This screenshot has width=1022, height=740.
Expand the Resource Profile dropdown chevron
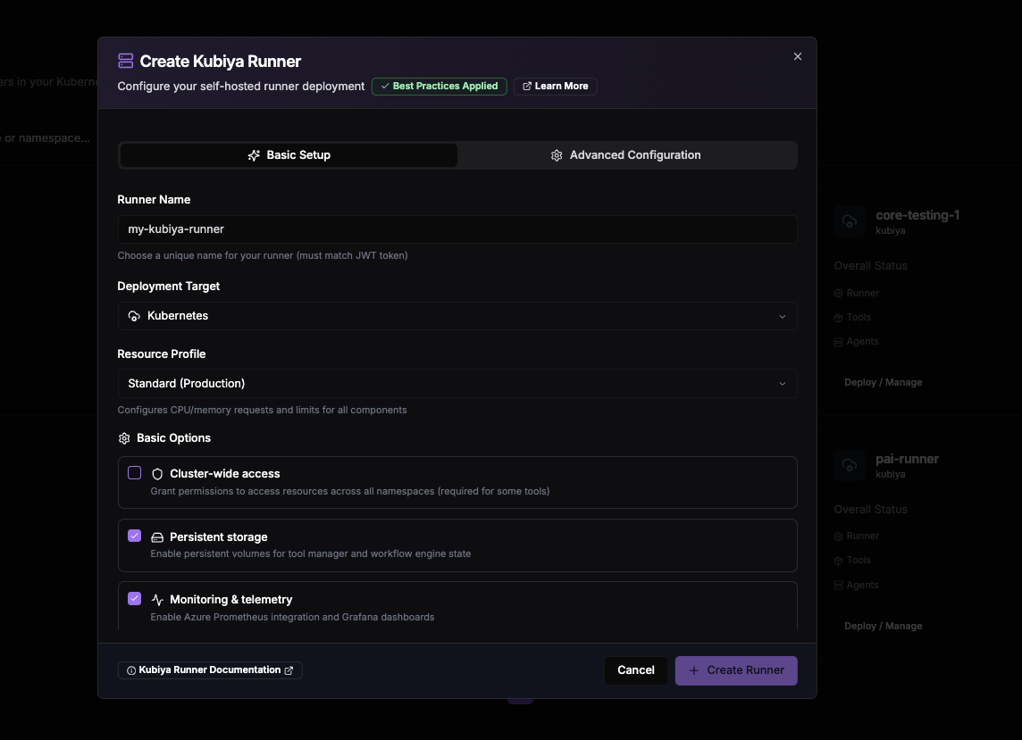[x=783, y=384]
